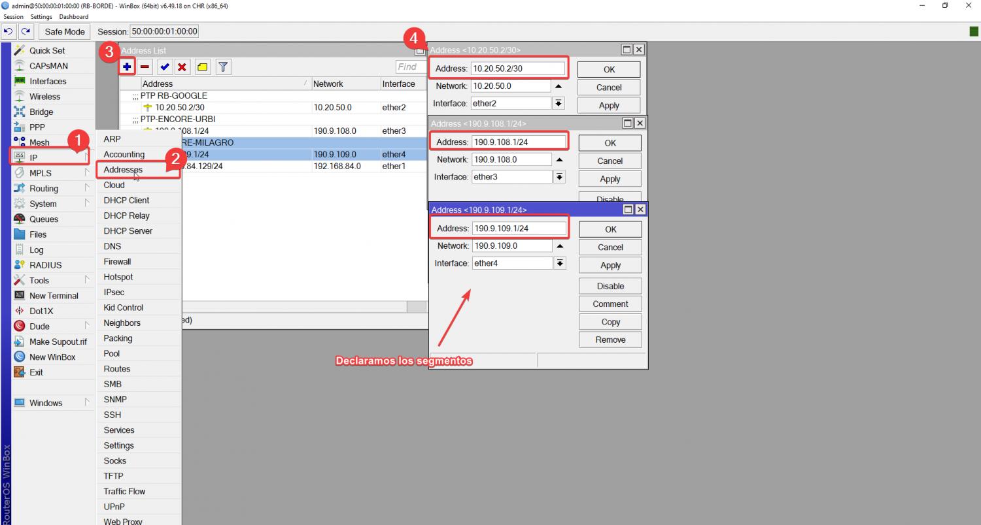981x525 pixels.
Task: Open the Settings menu in menu bar
Action: pyautogui.click(x=41, y=17)
